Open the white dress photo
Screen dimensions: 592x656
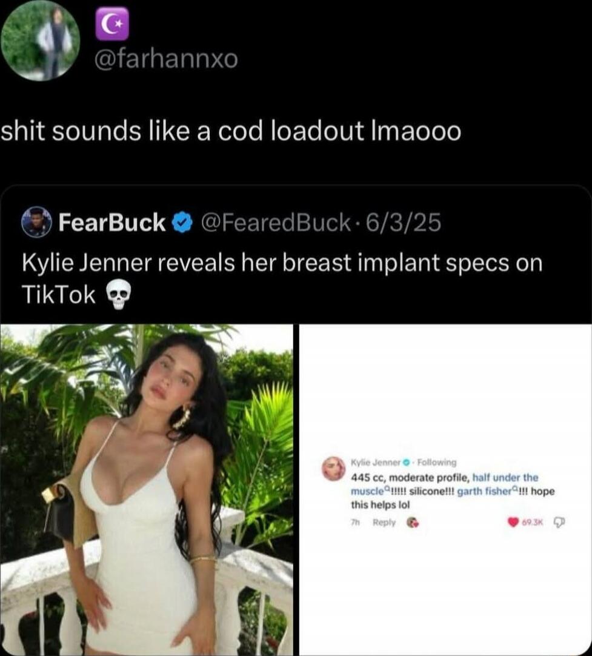click(x=146, y=490)
